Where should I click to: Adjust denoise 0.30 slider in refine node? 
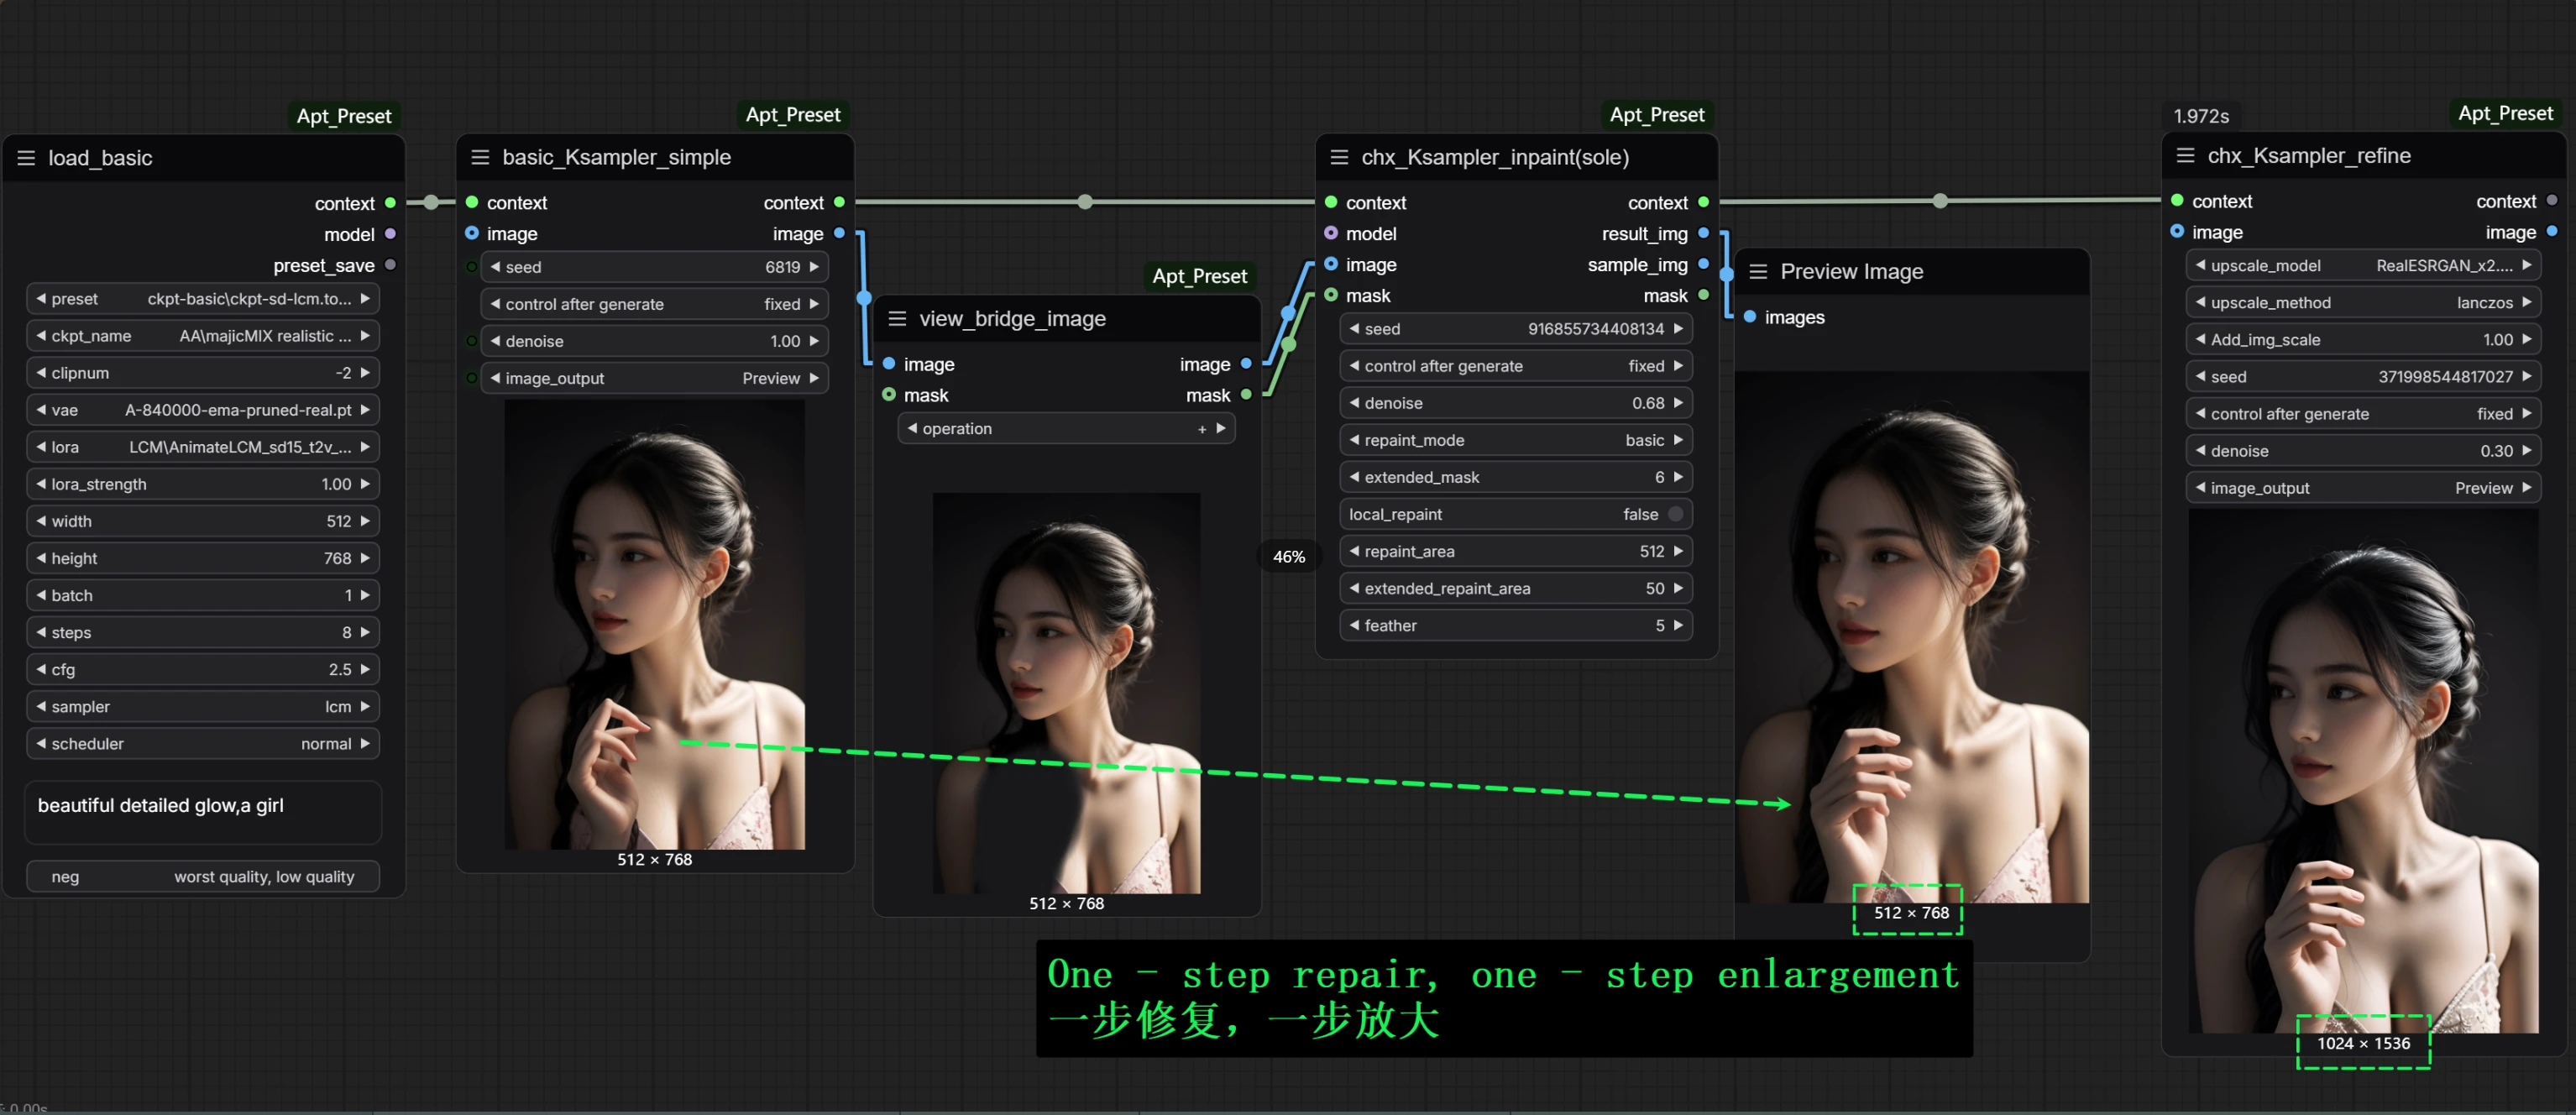tap(2364, 451)
